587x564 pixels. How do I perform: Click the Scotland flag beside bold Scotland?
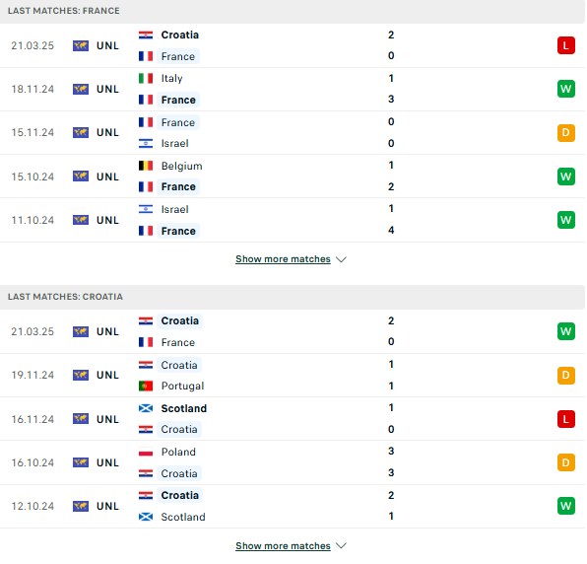(x=146, y=408)
